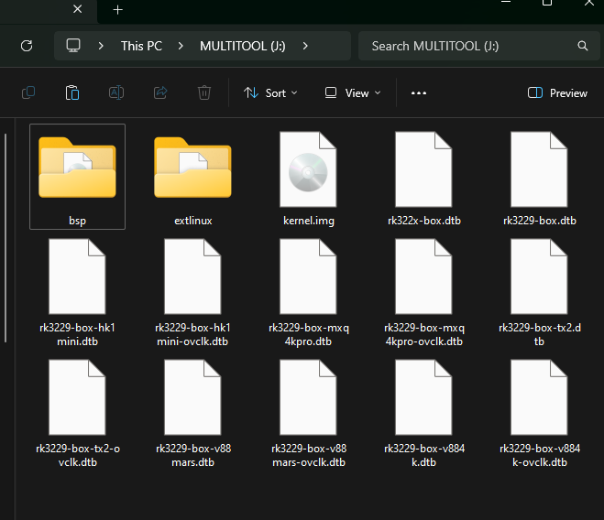Select rk3229-box-v88mars.dtb file
The height and width of the screenshot is (520, 604).
point(193,414)
